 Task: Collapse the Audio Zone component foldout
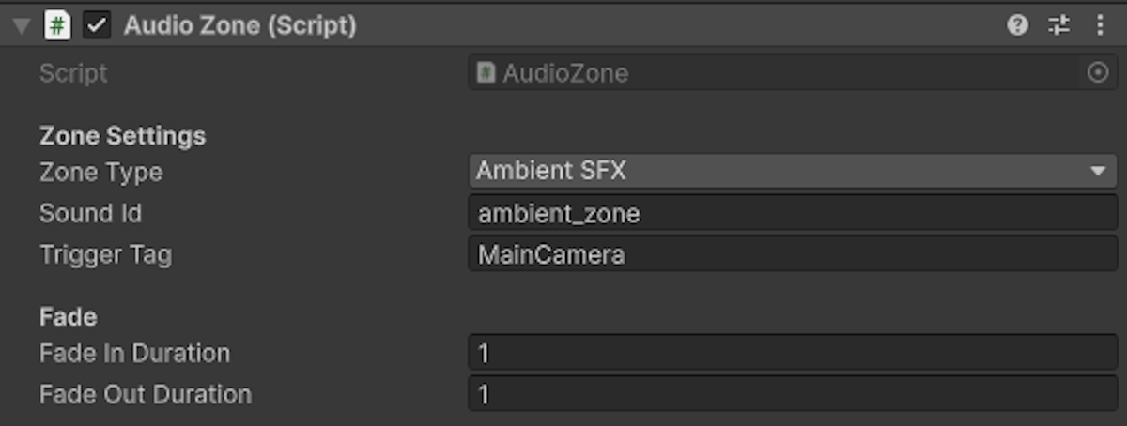pos(22,26)
